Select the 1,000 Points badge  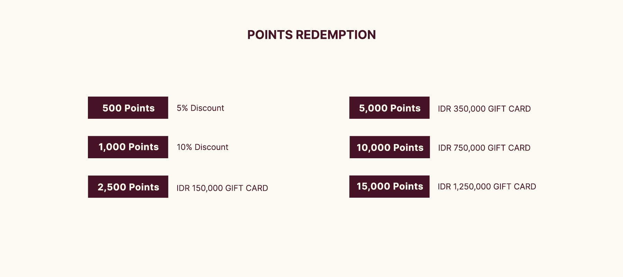128,147
